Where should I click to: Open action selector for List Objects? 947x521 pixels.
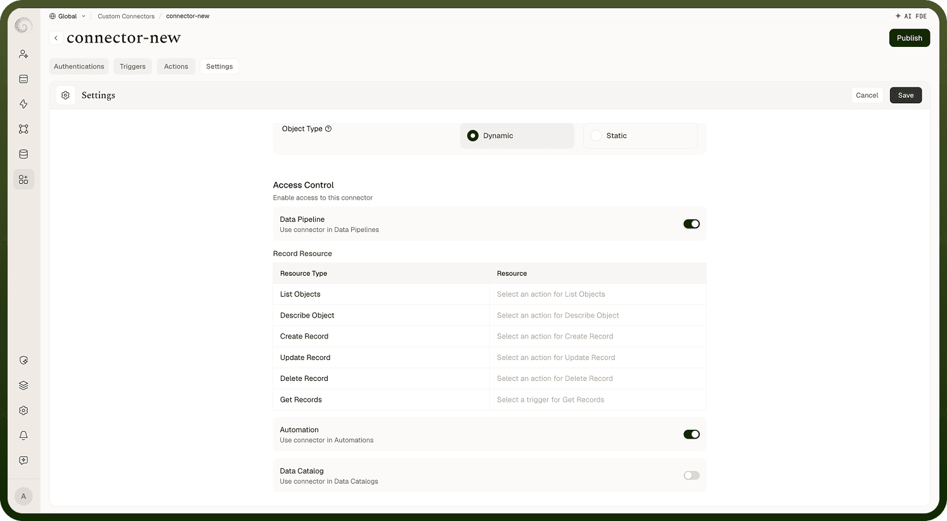tap(598, 294)
